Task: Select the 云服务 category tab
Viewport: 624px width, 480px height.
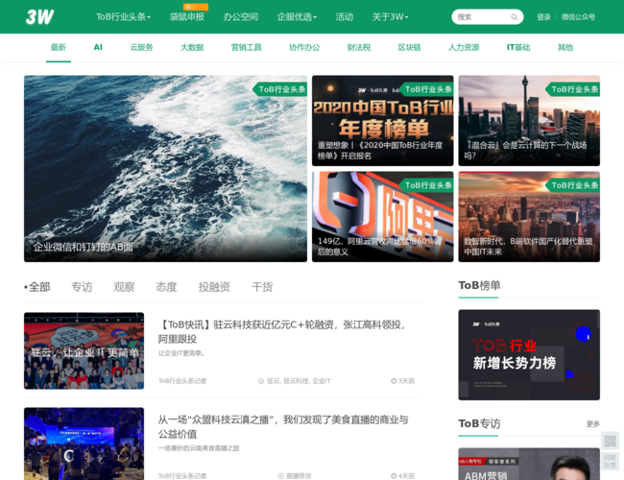Action: click(141, 47)
